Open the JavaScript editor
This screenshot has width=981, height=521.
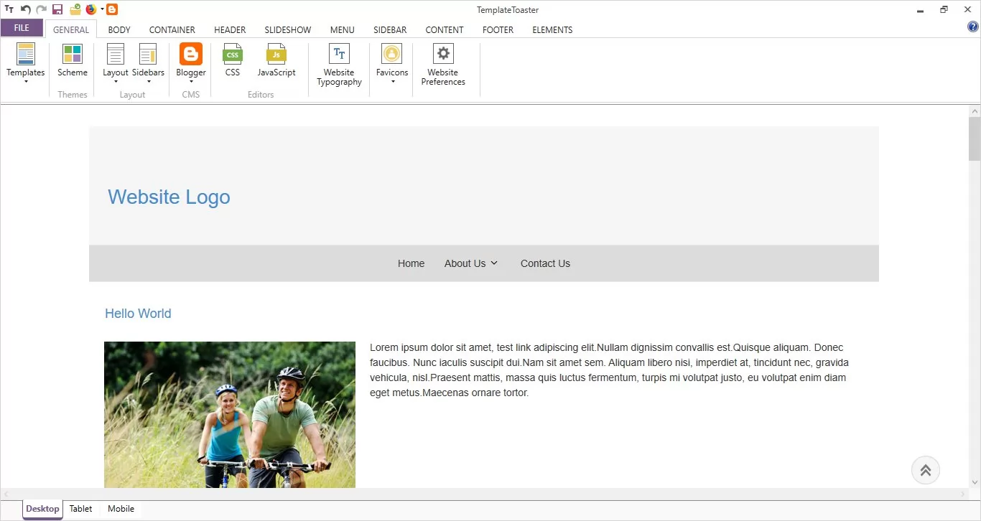276,55
